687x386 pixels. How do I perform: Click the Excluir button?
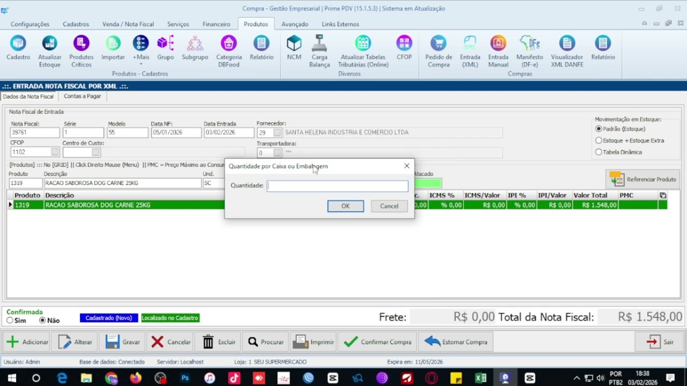point(219,342)
